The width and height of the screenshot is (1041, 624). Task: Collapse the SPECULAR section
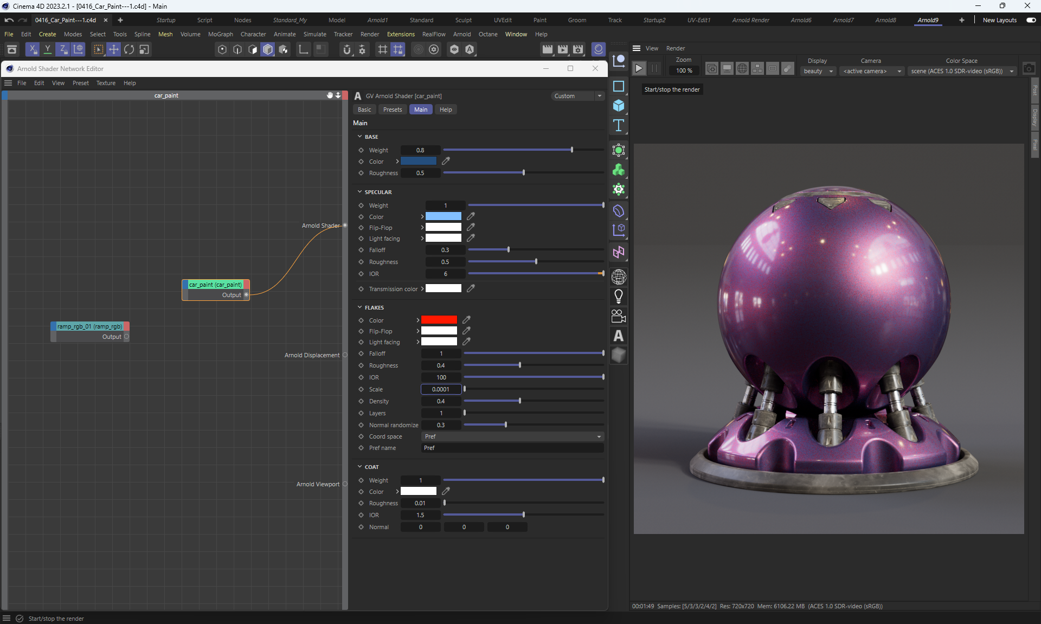[359, 192]
